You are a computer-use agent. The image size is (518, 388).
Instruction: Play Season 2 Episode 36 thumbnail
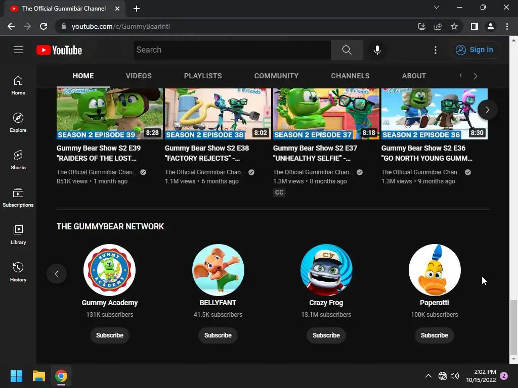point(435,114)
